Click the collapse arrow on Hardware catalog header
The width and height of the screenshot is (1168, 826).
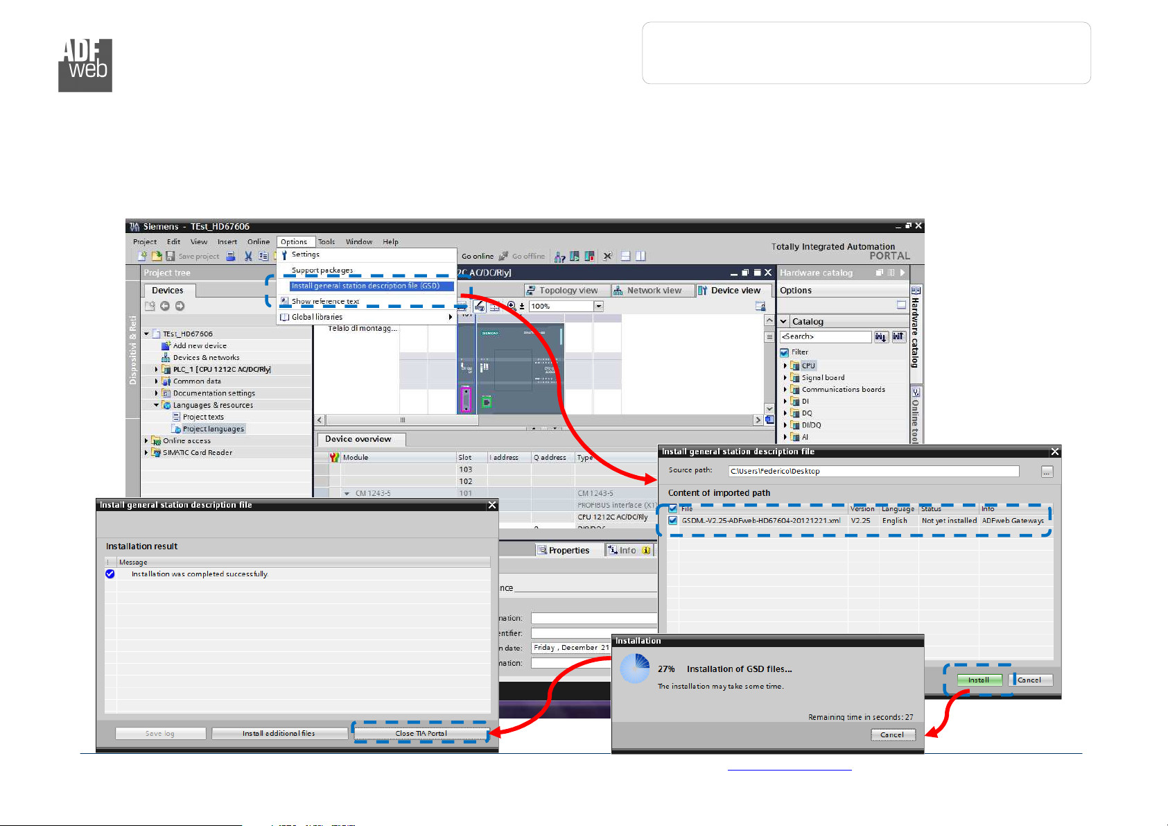(903, 273)
